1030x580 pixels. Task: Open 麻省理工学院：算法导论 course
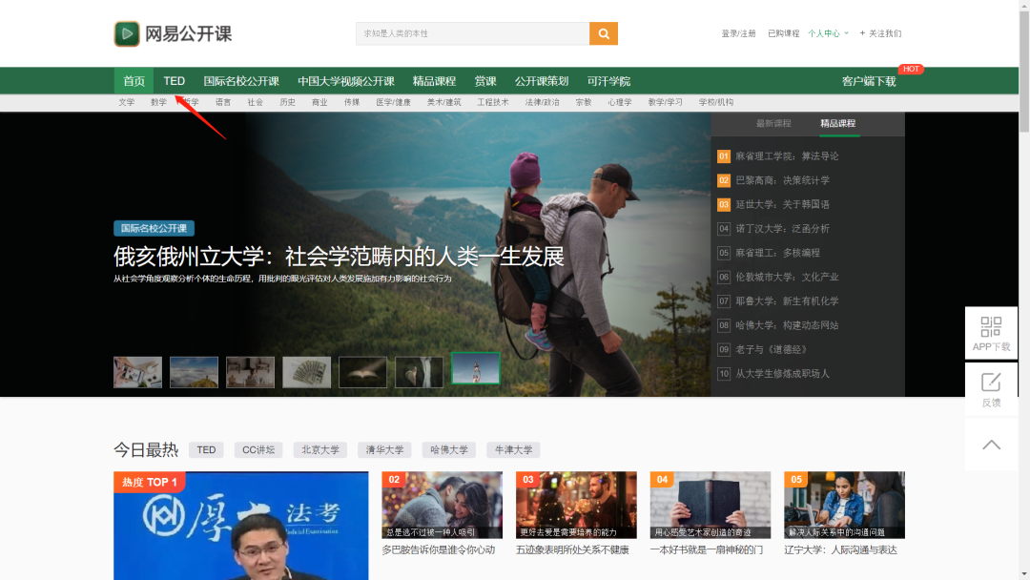787,156
